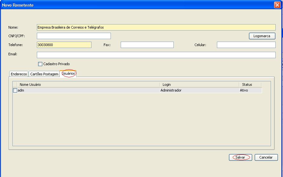Focus the Email text field

tap(156, 55)
